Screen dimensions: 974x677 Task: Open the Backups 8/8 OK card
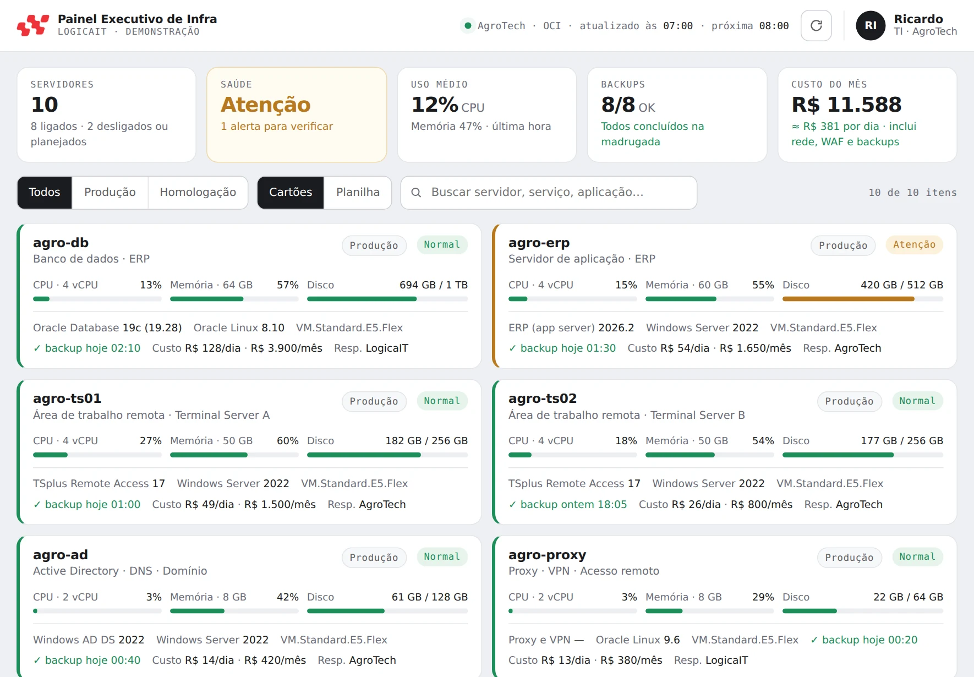click(677, 114)
